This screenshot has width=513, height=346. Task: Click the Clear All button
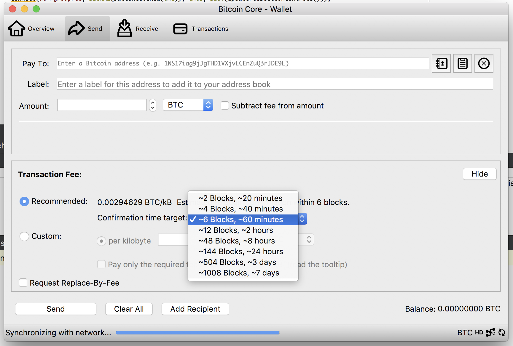click(x=129, y=309)
